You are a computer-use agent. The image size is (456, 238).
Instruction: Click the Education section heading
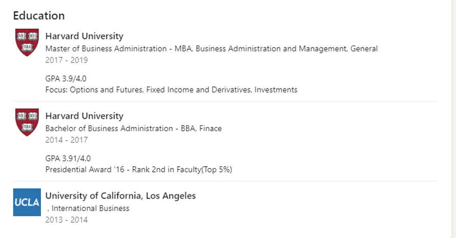pyautogui.click(x=39, y=16)
